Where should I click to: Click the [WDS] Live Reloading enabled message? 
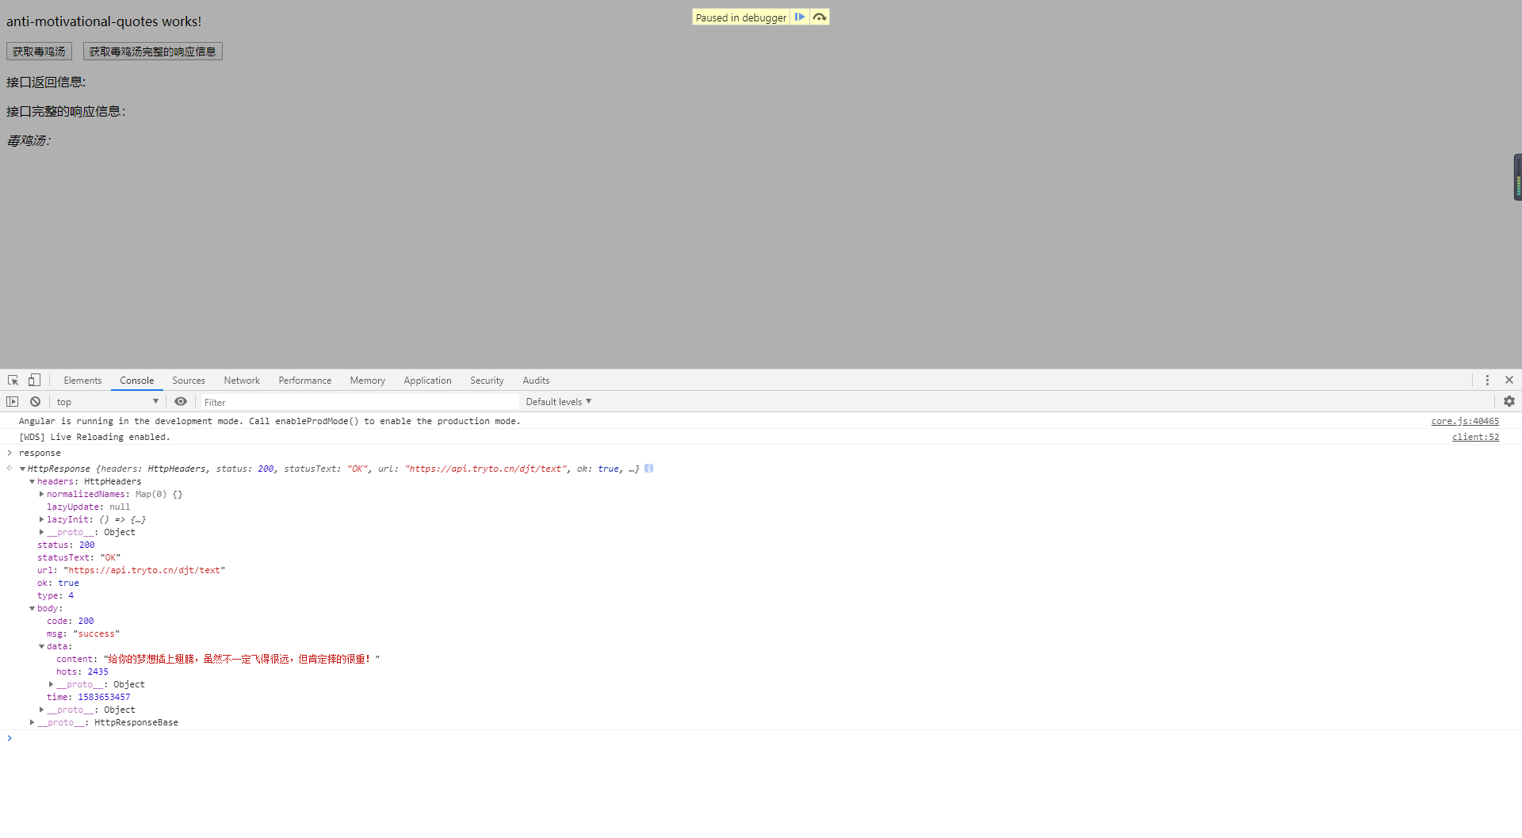[94, 437]
